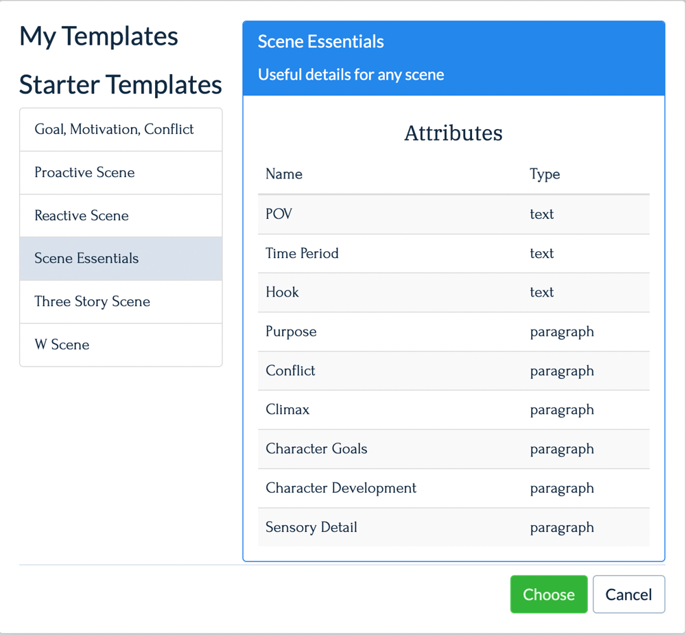Select the Climax attribute row
The width and height of the screenshot is (686, 635).
coord(453,410)
